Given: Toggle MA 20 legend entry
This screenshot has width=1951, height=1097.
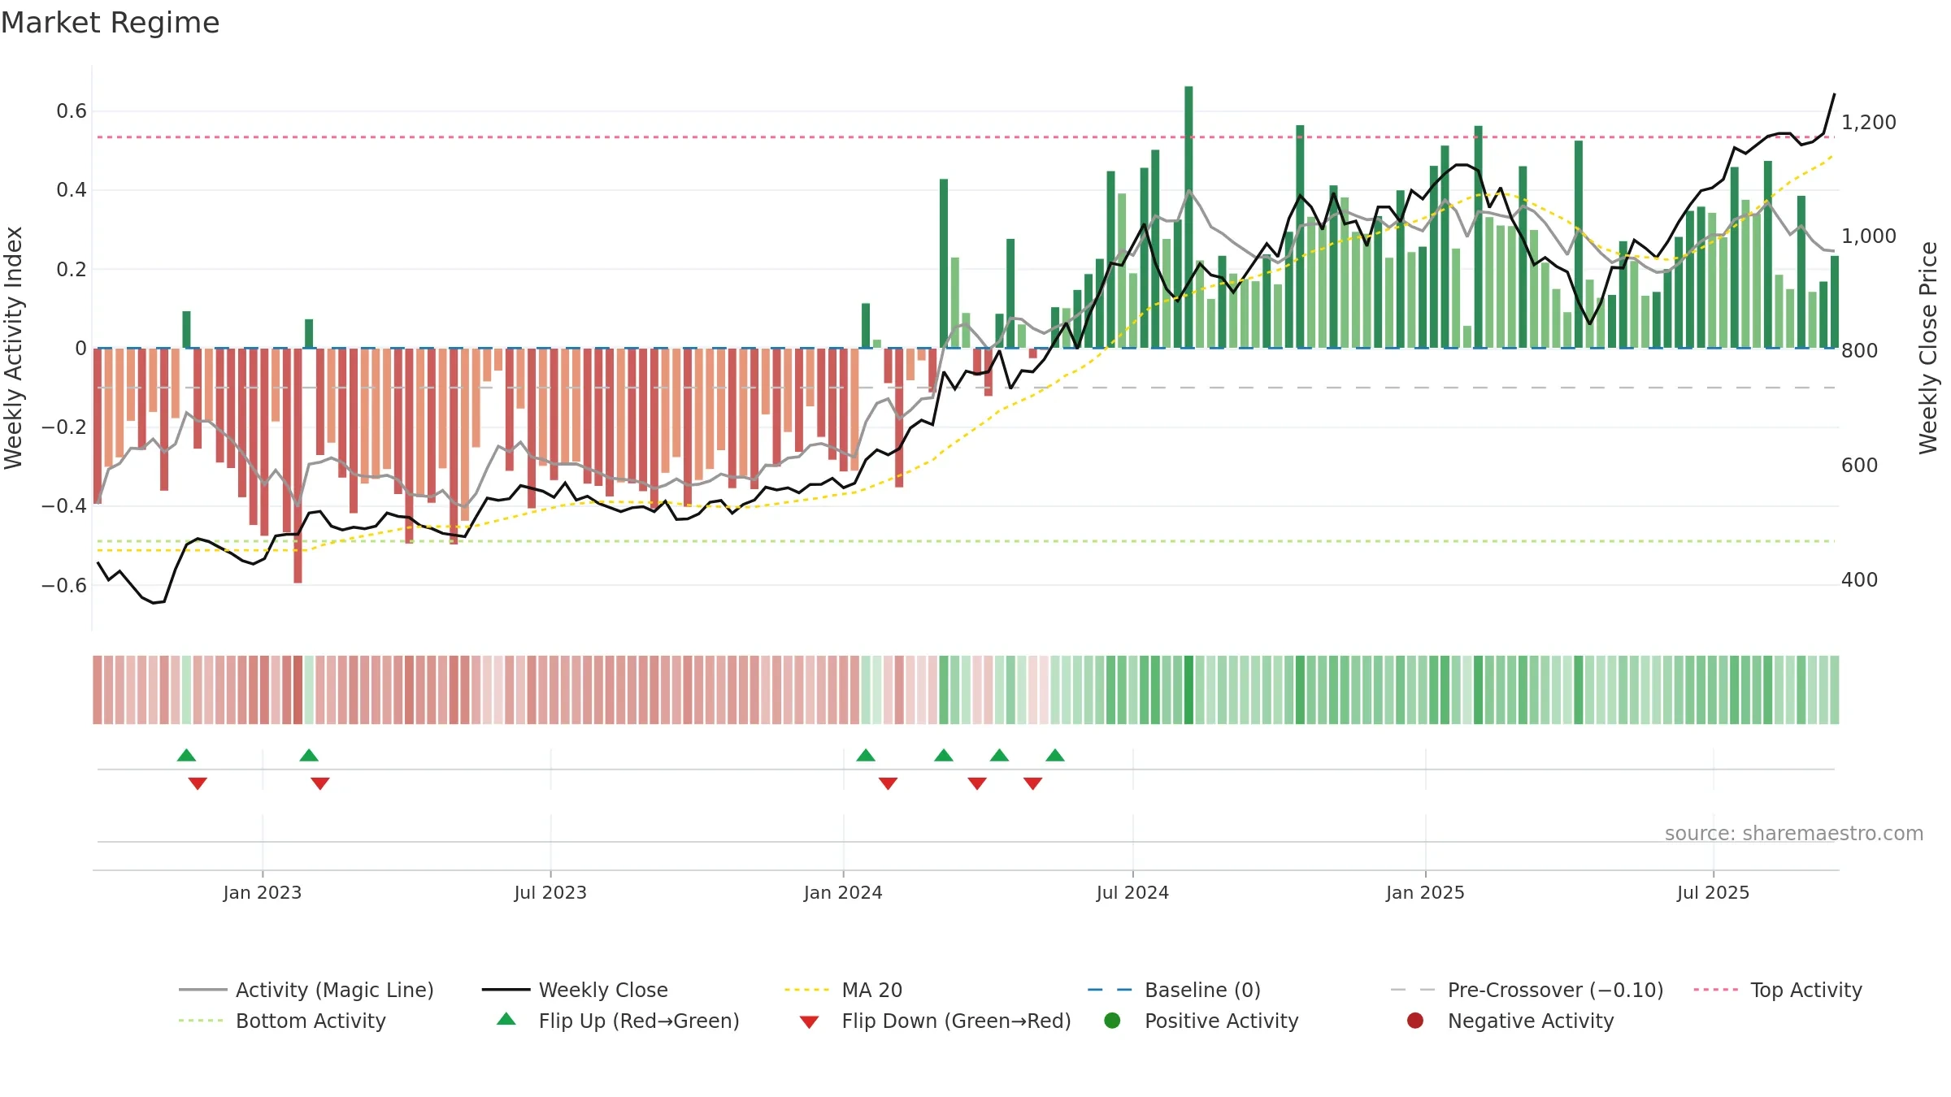Looking at the screenshot, I should [843, 990].
